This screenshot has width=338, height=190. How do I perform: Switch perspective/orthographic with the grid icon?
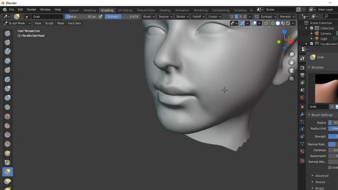click(292, 79)
